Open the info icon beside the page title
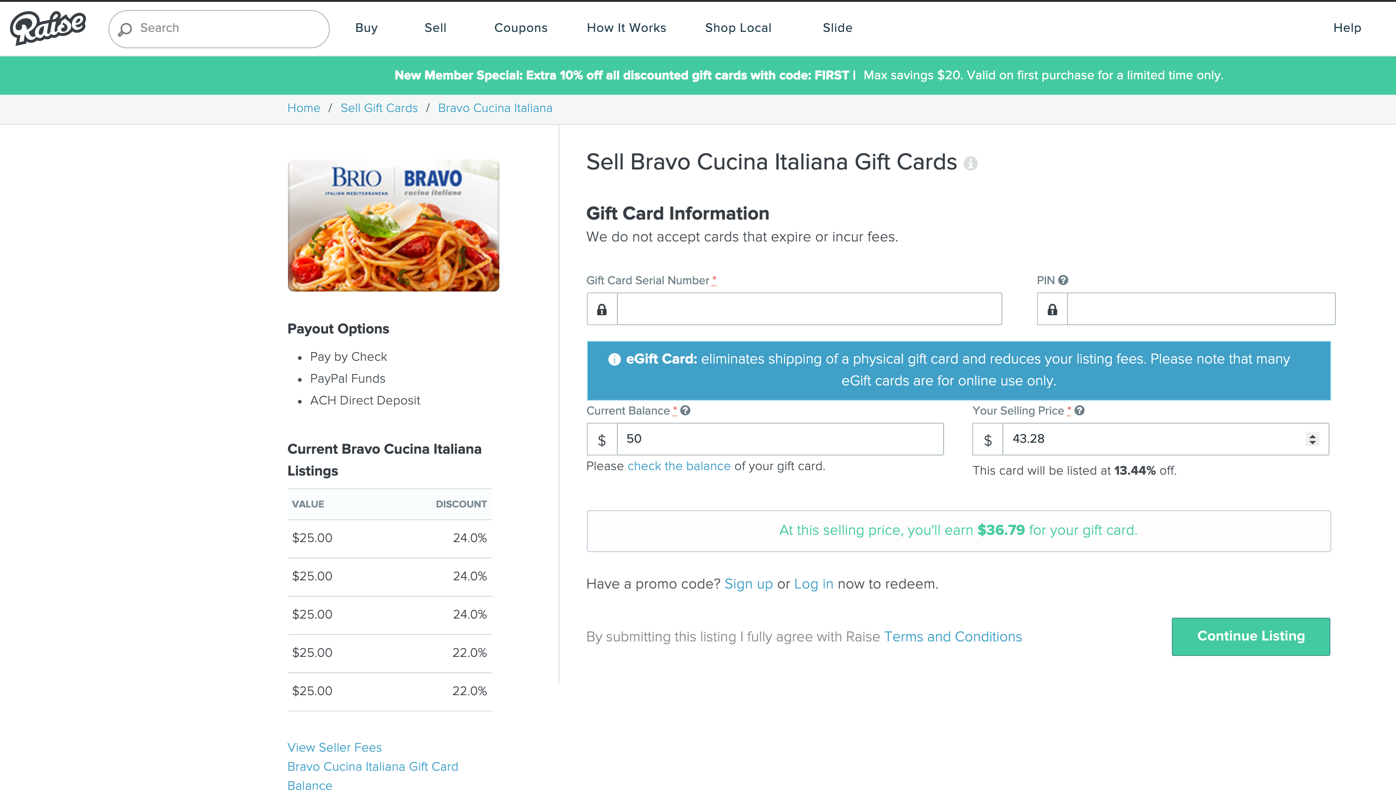This screenshot has height=809, width=1396. pos(970,164)
